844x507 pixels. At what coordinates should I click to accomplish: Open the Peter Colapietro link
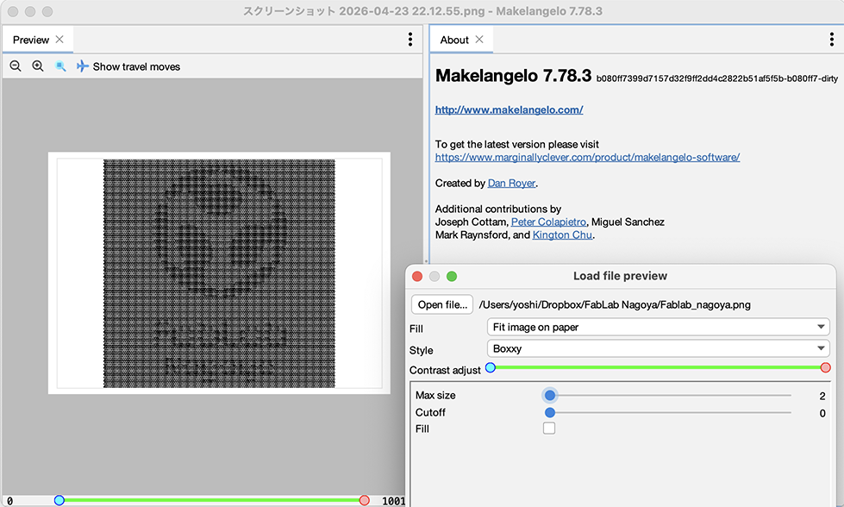tap(548, 222)
